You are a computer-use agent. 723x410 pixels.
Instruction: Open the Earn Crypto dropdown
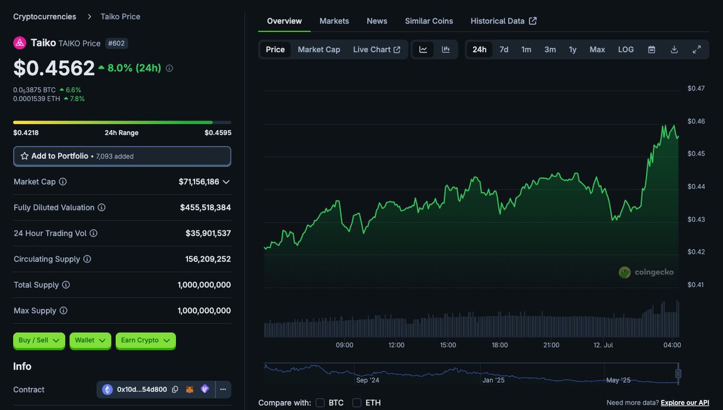[146, 341]
